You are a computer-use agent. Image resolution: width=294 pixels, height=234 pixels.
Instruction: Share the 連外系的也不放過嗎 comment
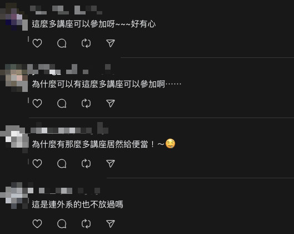point(111,223)
